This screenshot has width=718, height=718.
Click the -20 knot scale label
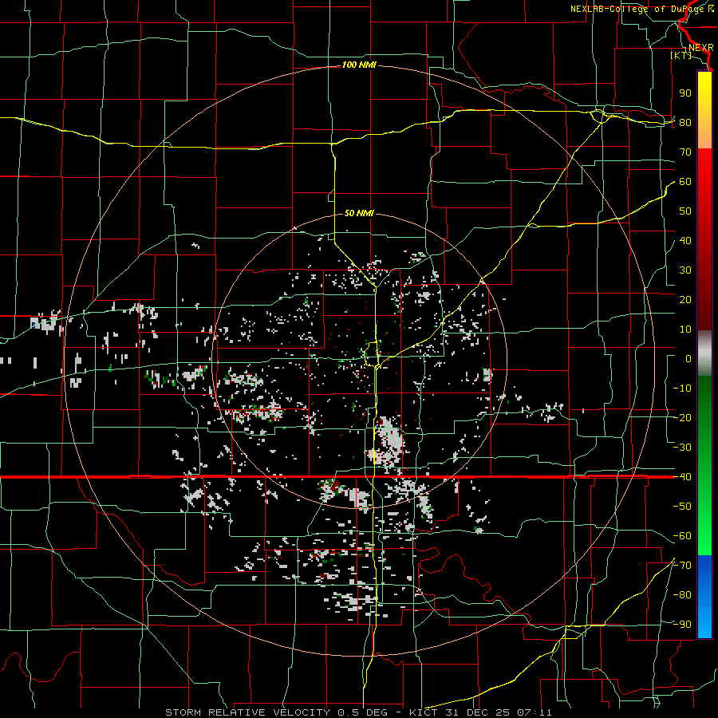[682, 417]
